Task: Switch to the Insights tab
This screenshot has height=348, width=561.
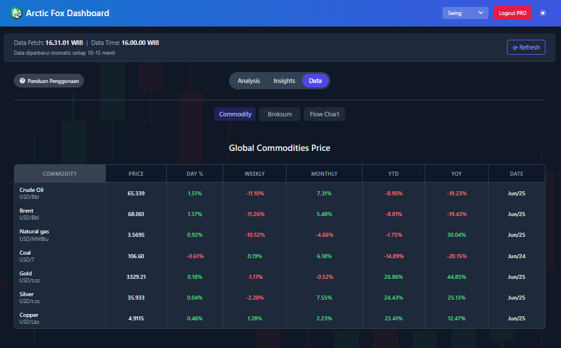Action: [x=284, y=81]
